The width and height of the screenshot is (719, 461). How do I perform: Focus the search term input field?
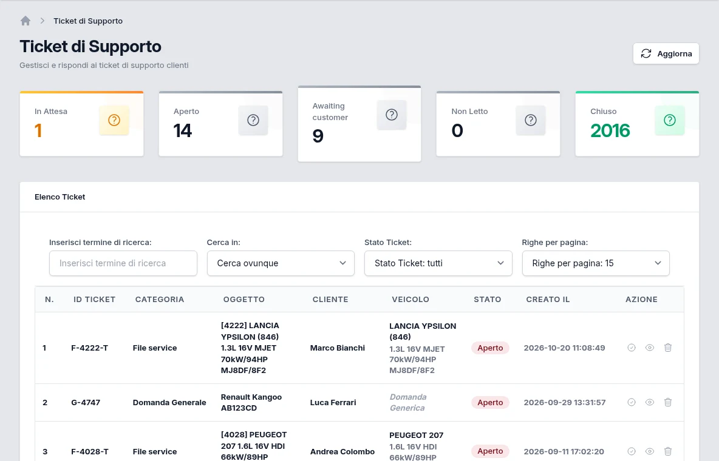pos(123,263)
